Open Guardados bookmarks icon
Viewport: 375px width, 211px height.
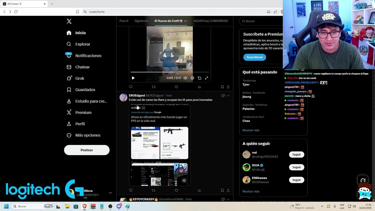[69, 90]
